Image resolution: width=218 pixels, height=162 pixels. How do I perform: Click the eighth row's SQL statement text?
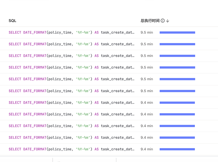click(x=71, y=114)
